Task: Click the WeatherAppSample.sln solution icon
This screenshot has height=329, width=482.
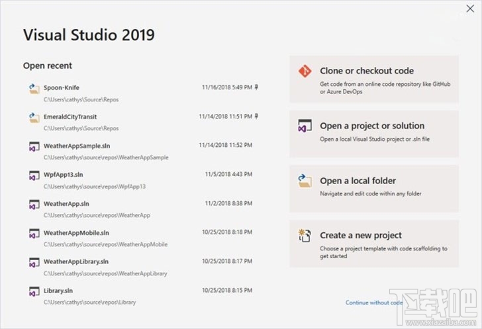Action: click(x=34, y=147)
